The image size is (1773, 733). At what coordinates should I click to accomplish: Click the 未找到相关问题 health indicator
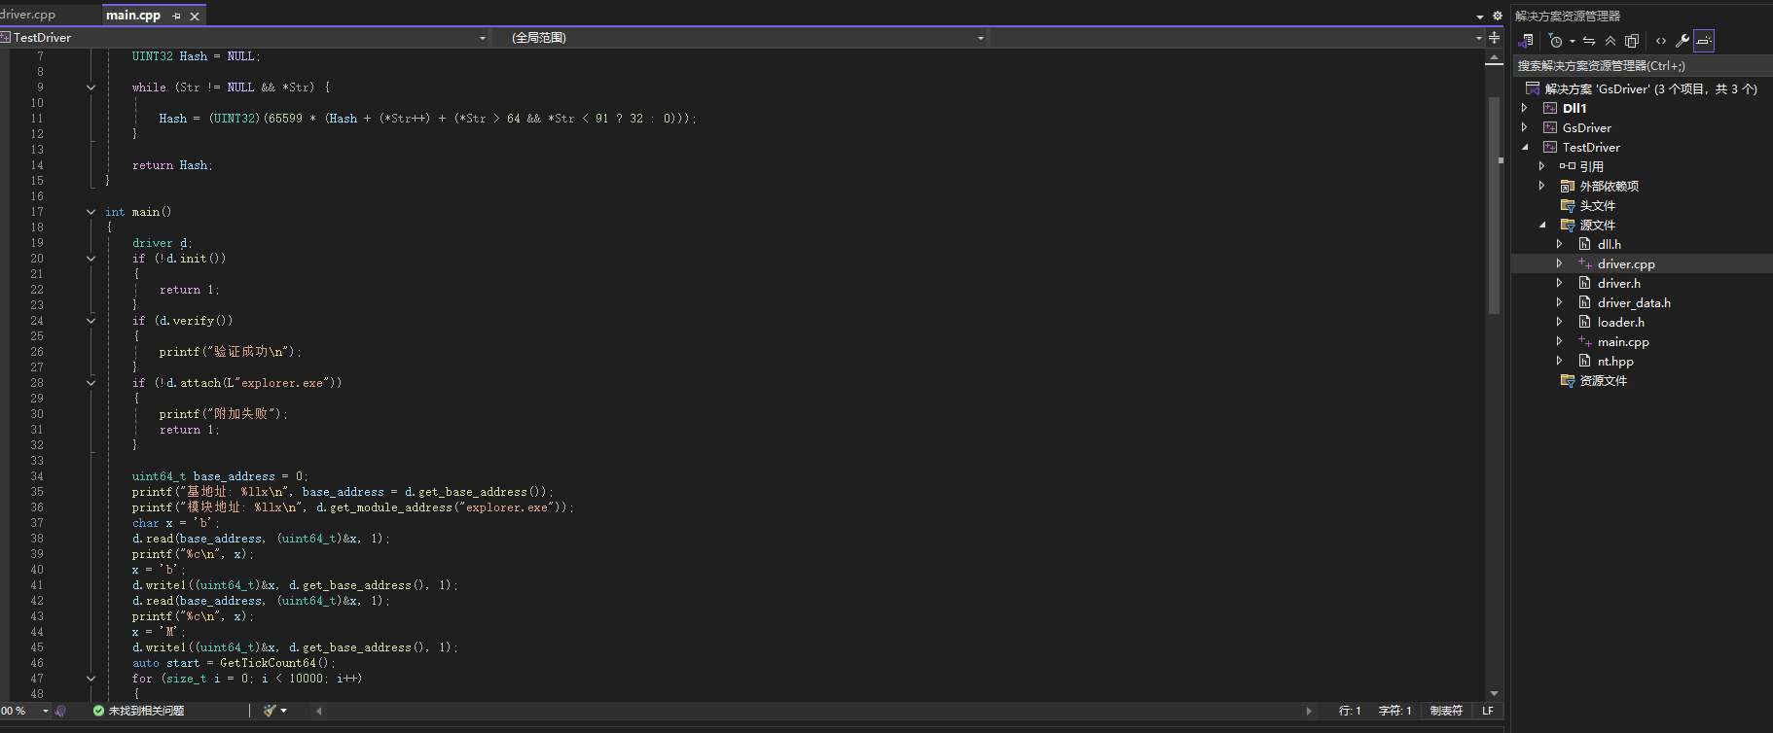pos(138,711)
